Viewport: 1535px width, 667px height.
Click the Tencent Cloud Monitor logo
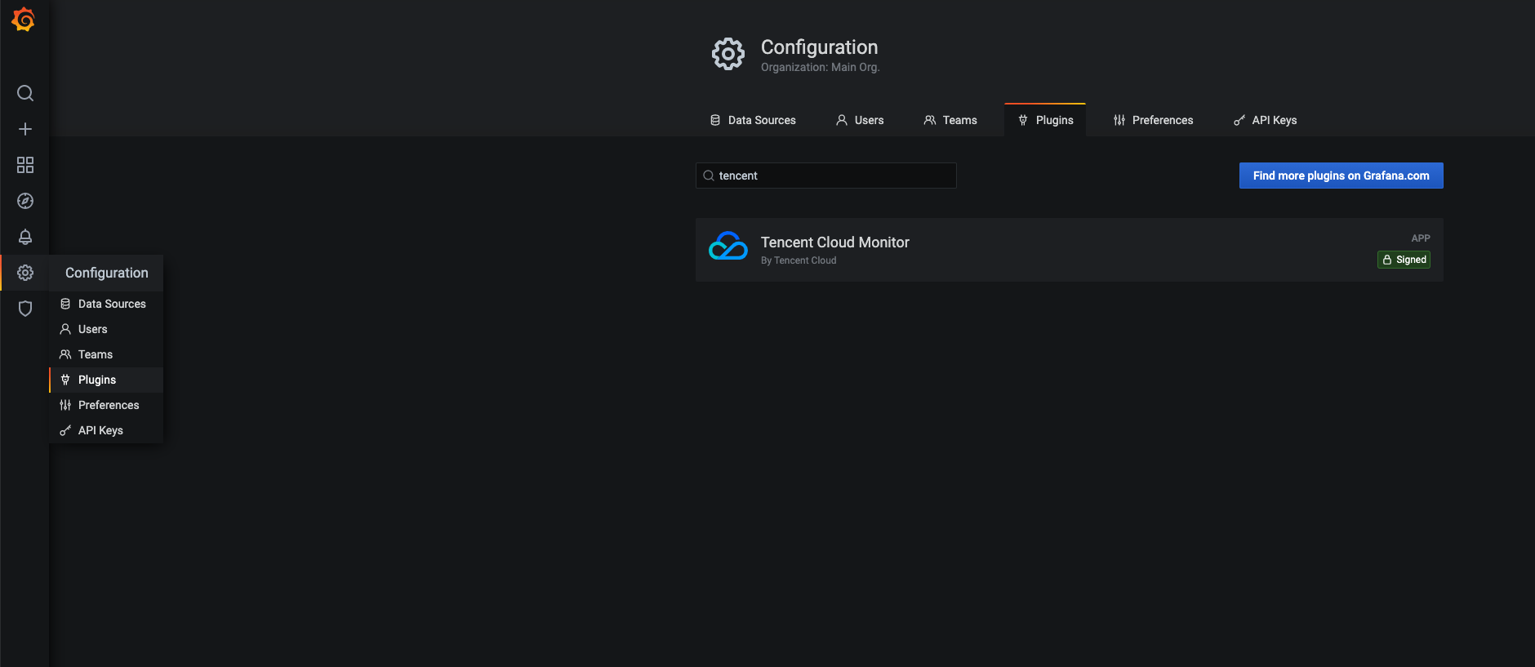(x=728, y=247)
